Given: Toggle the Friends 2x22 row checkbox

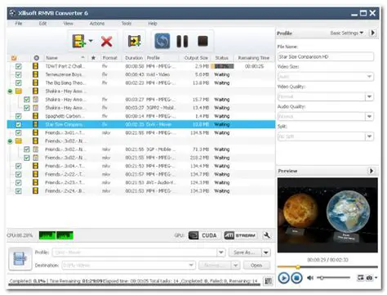Looking at the screenshot, I should tap(19, 174).
